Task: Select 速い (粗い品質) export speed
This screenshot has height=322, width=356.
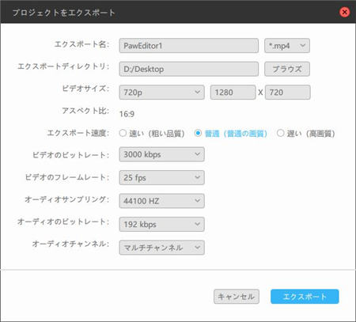Action: click(x=152, y=134)
